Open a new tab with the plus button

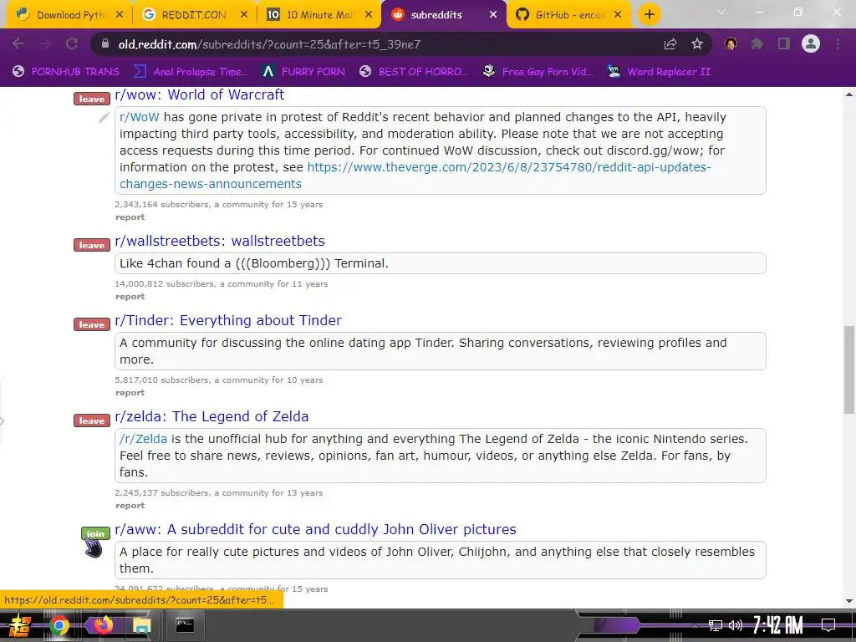pyautogui.click(x=649, y=14)
